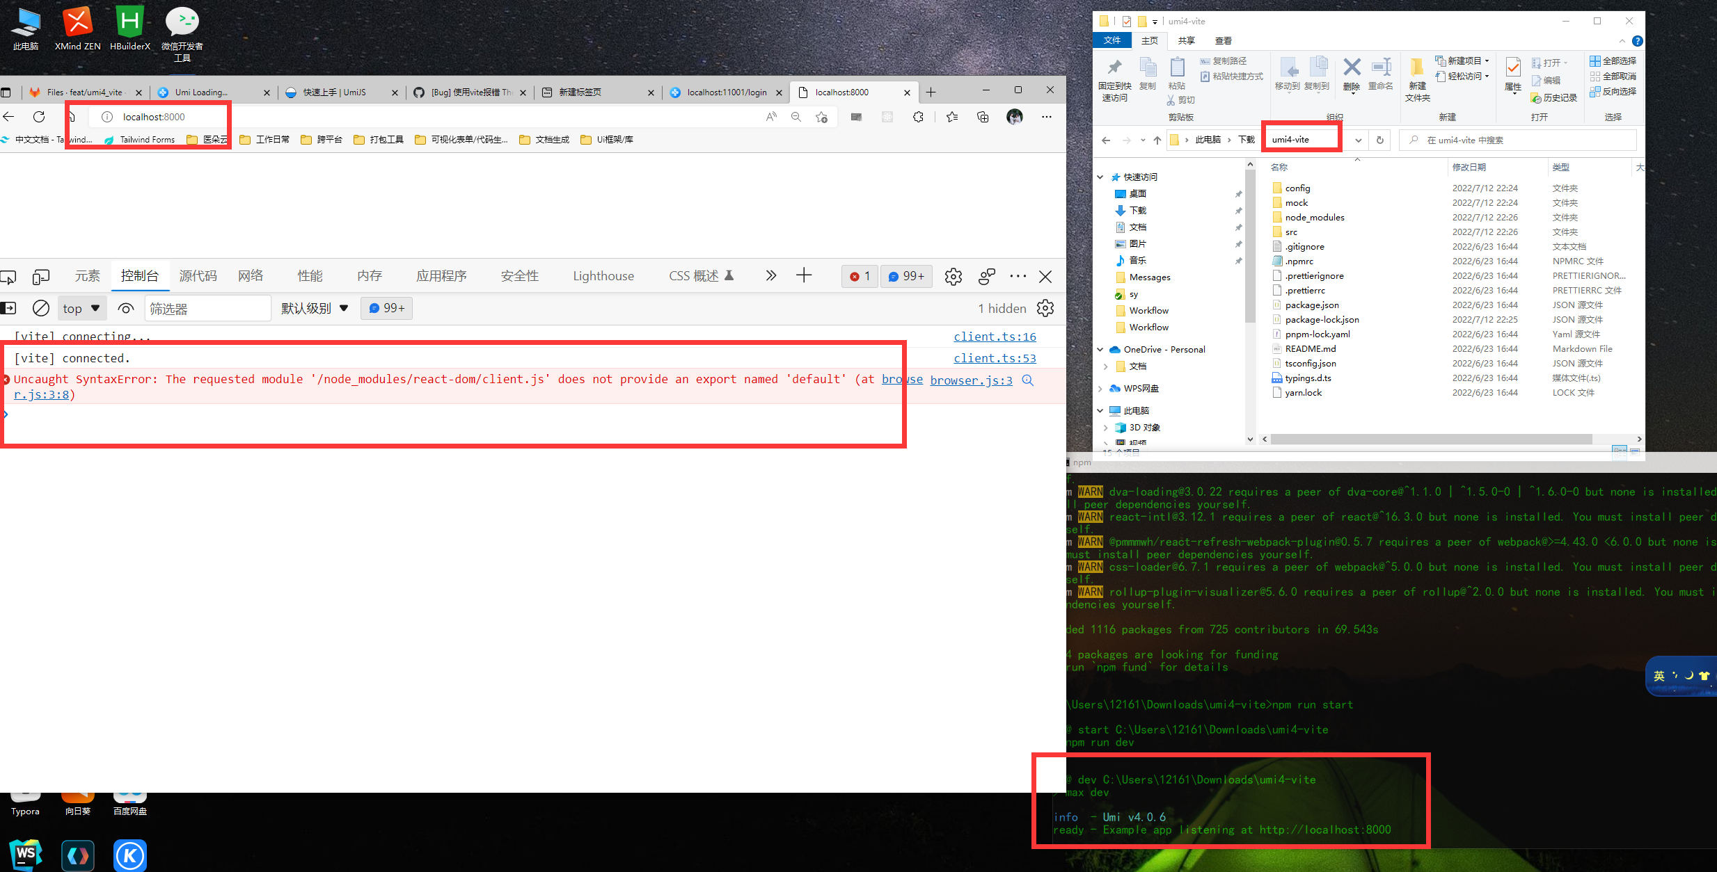
Task: Expand the 新建项目 dropdown arrow
Action: (1487, 60)
